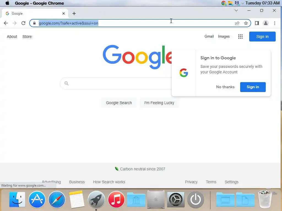Open Music from the dock
This screenshot has height=211, width=282.
pyautogui.click(x=116, y=199)
